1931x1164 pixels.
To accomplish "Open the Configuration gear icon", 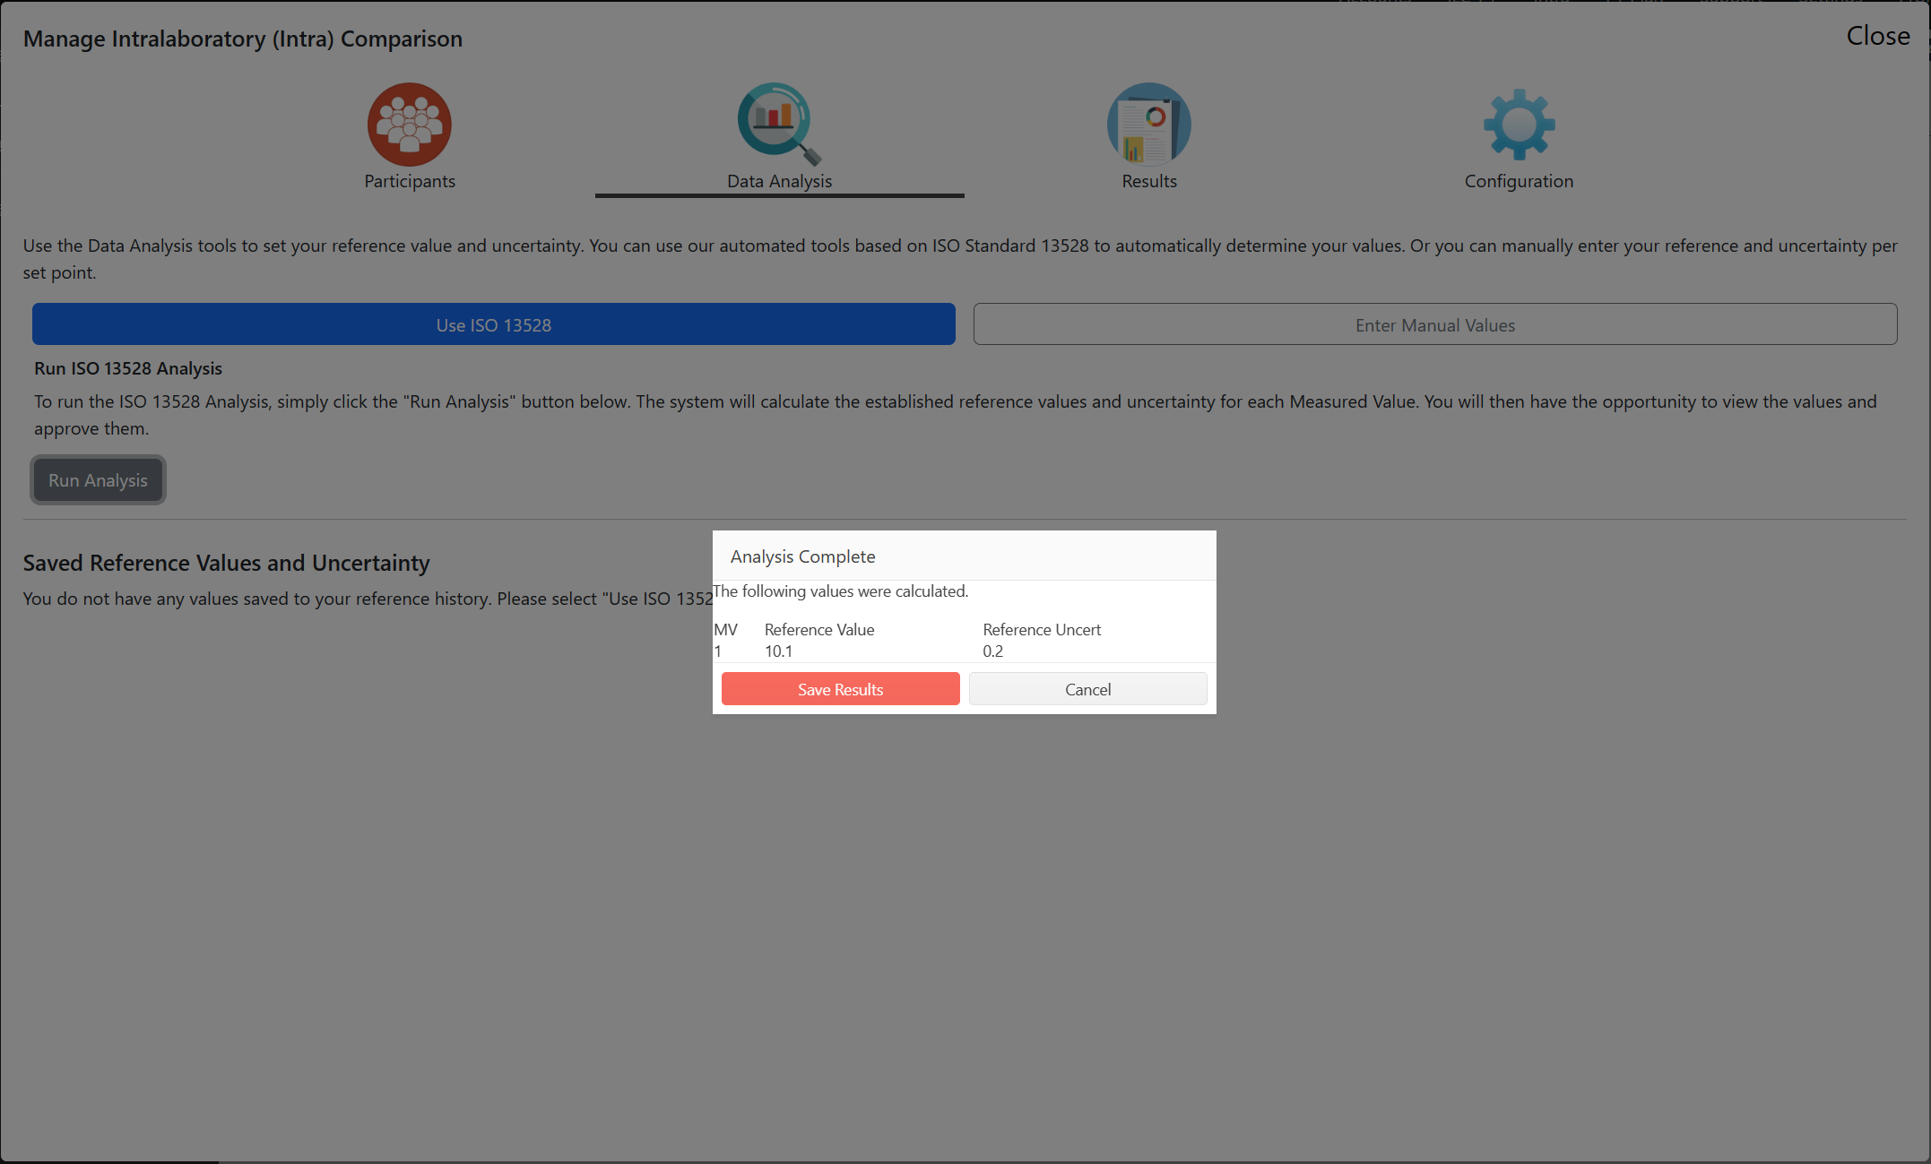I will 1519,125.
